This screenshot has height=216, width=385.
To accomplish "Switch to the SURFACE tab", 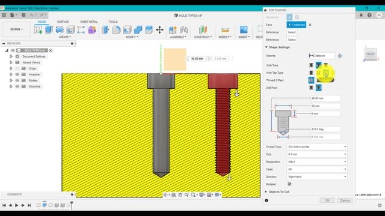I will [x=63, y=22].
